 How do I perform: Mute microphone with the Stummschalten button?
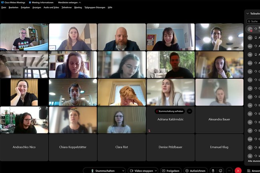point(102,171)
